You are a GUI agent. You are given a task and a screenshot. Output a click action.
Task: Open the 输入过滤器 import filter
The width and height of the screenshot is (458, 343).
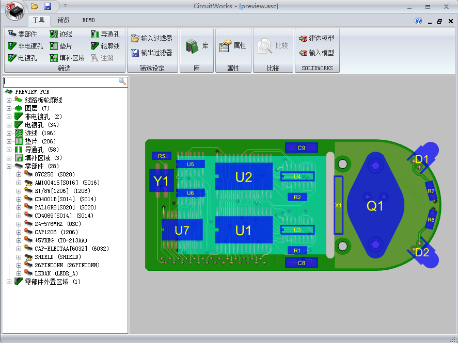coord(152,37)
